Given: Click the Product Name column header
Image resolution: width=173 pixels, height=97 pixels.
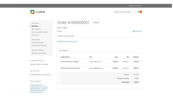Looking at the screenshot, I should pos(65,57).
